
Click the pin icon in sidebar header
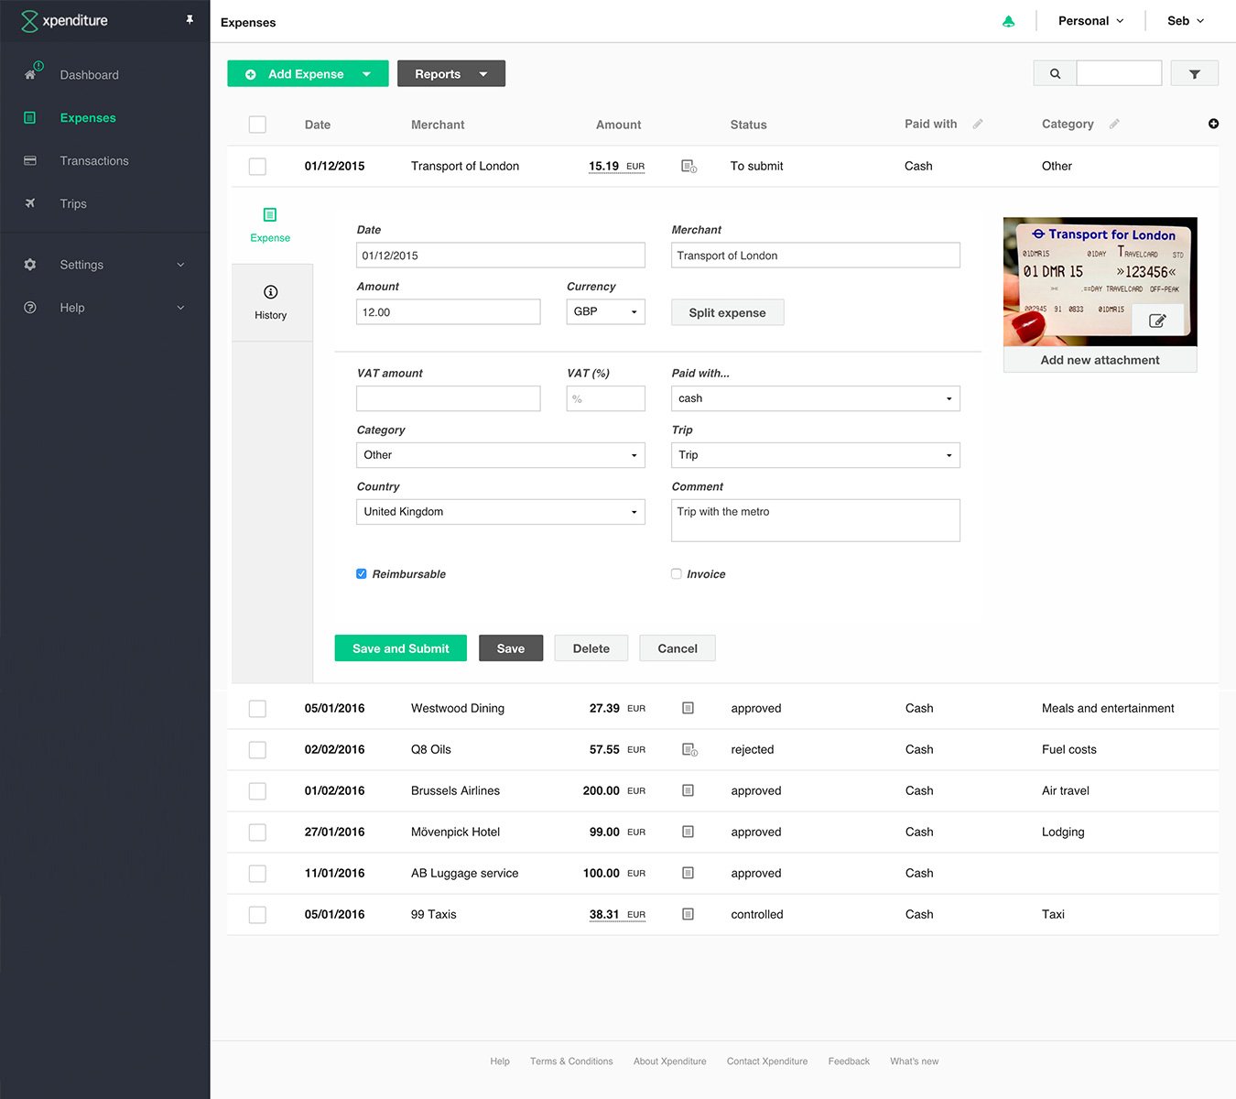pos(190,19)
